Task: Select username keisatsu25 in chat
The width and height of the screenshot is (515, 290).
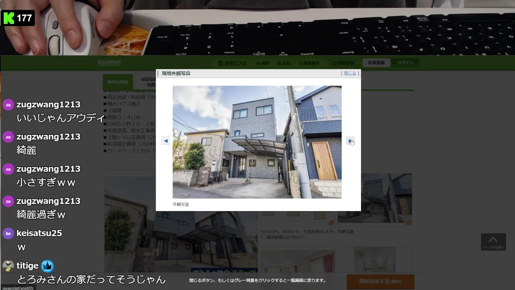Action: point(39,233)
